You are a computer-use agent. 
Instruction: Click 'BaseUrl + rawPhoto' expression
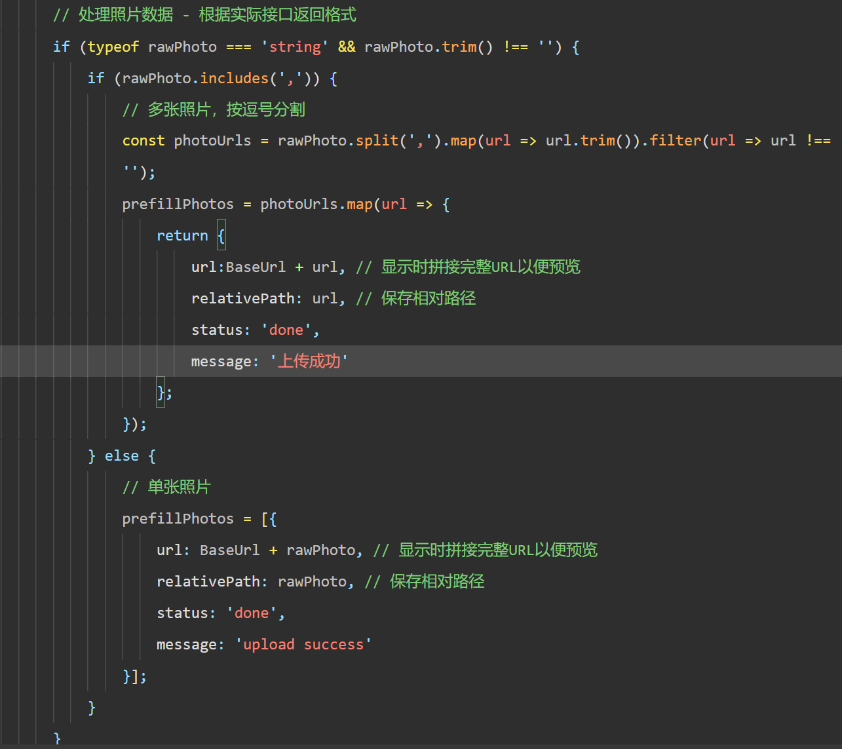[x=278, y=550]
